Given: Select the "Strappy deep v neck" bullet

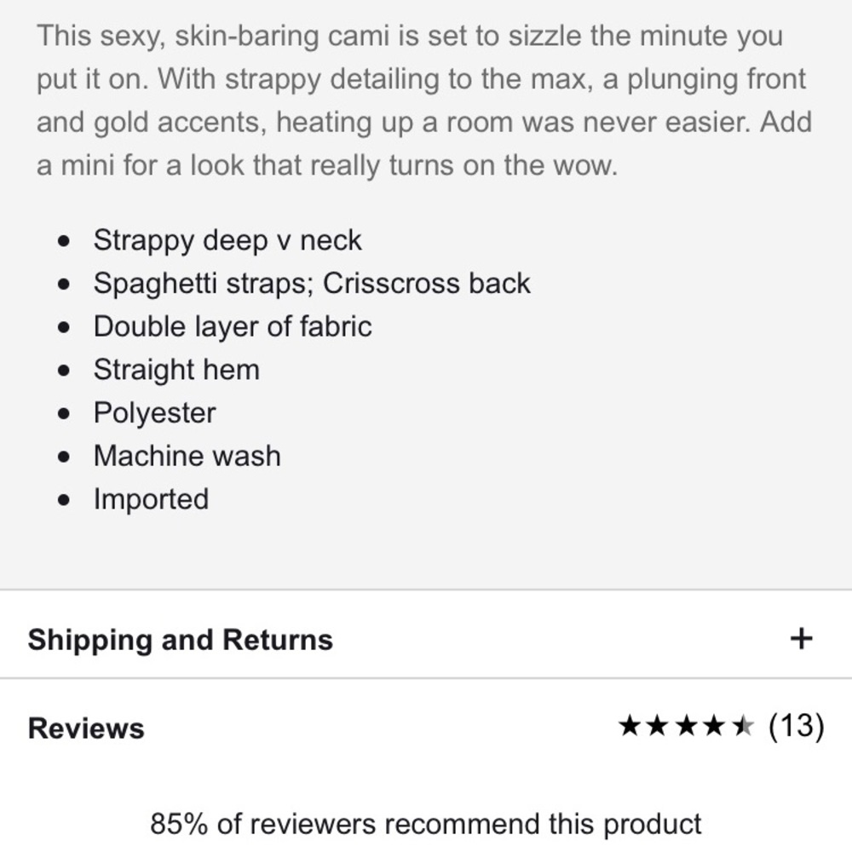Looking at the screenshot, I should (x=227, y=240).
